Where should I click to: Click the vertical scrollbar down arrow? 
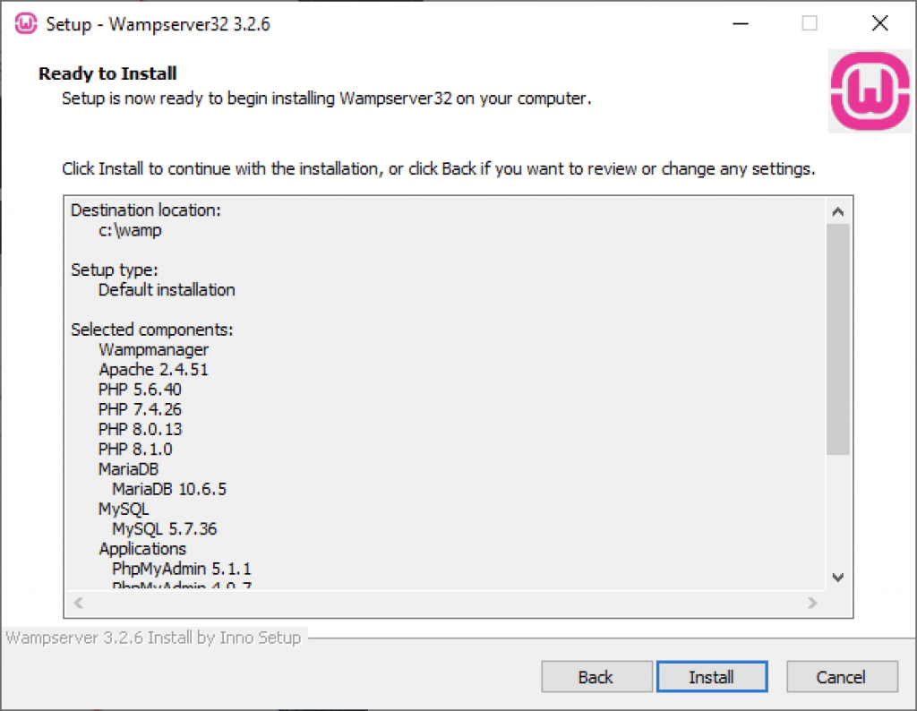tap(837, 578)
